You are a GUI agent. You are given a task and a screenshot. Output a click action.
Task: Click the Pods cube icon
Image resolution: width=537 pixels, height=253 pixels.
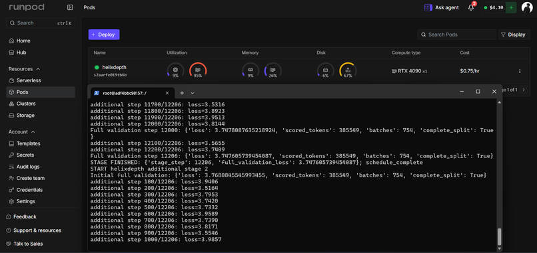[x=11, y=92]
